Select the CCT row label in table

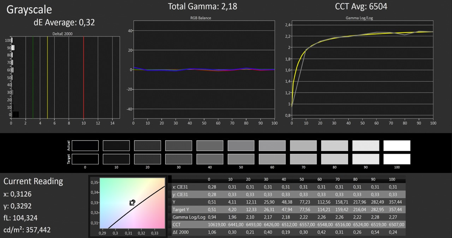(x=177, y=225)
